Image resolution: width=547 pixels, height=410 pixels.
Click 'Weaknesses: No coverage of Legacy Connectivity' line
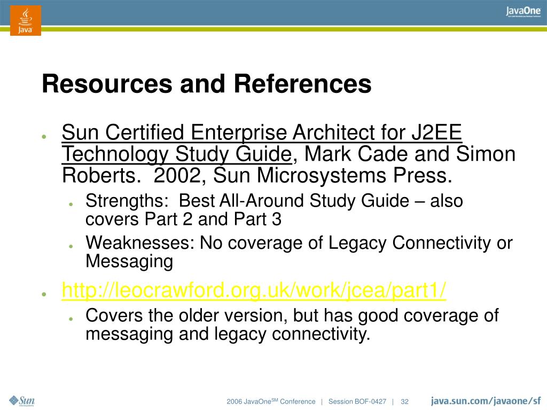point(299,243)
